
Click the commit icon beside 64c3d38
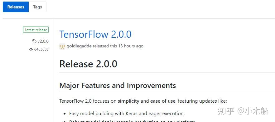click(x=31, y=49)
